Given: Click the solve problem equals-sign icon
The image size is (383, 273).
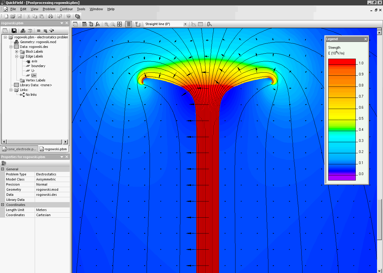Looking at the screenshot, I should coord(39,31).
